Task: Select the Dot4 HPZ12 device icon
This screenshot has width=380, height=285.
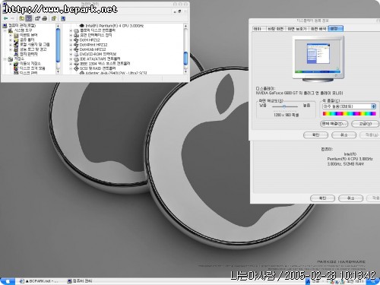Action: tap(76, 40)
